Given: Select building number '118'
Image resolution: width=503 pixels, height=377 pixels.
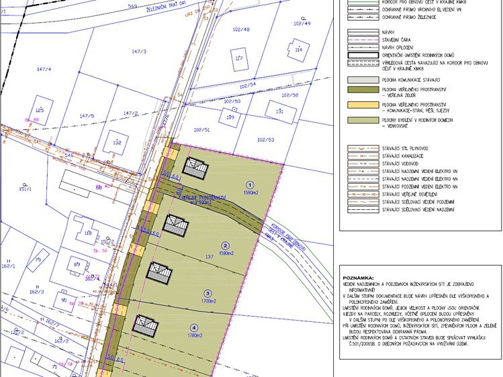Looking at the screenshot, I should pyautogui.click(x=88, y=233).
